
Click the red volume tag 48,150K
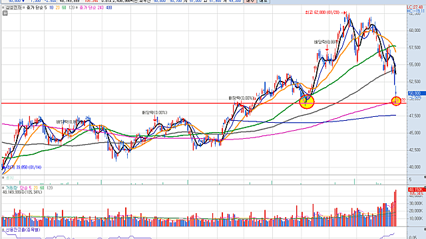(416, 189)
